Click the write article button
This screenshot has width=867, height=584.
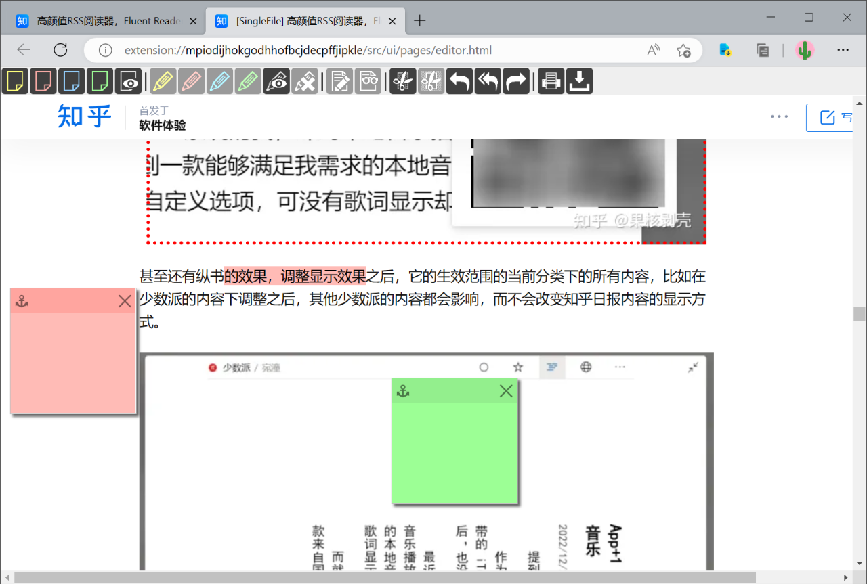(829, 118)
